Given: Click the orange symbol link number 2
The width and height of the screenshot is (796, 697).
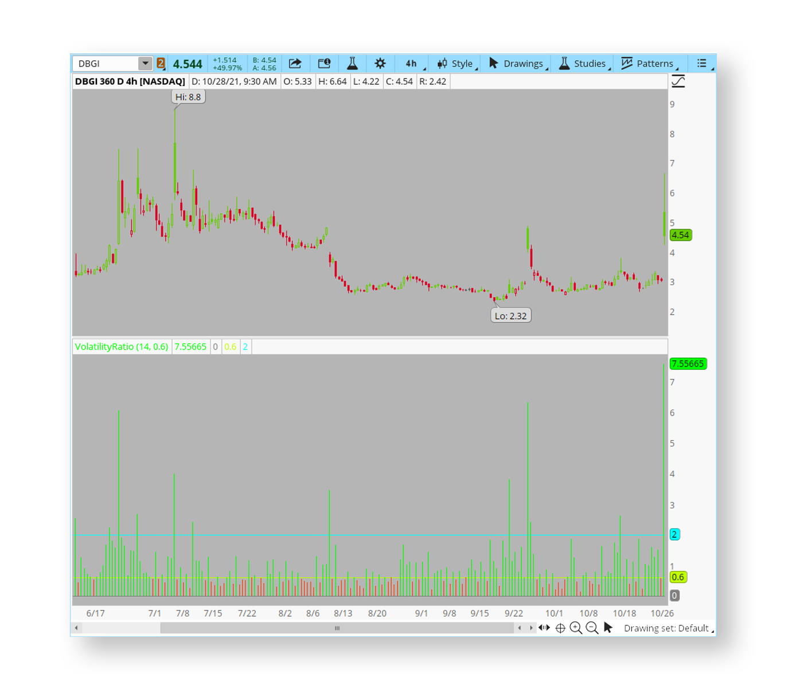Looking at the screenshot, I should [161, 64].
